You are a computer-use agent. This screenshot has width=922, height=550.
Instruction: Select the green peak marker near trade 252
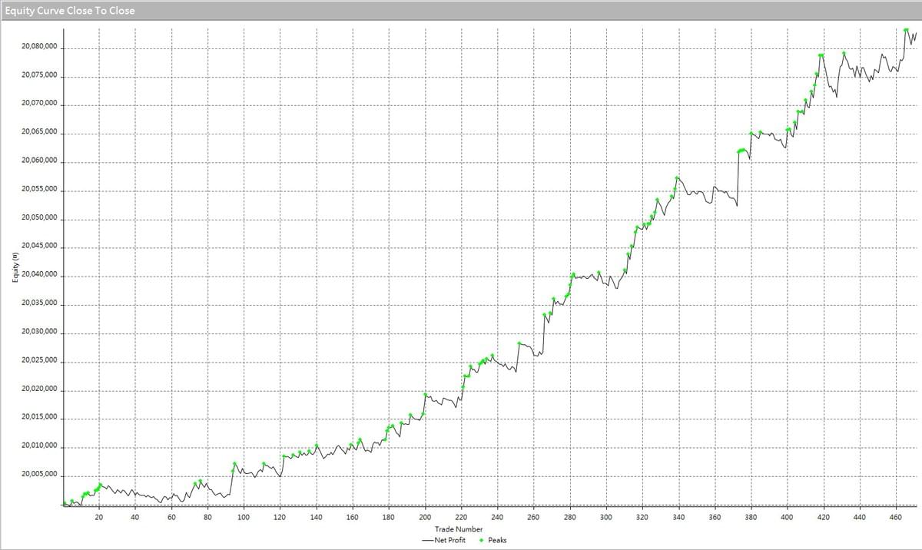(x=519, y=343)
